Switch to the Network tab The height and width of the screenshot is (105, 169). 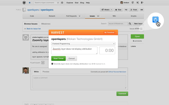(x=52, y=16)
